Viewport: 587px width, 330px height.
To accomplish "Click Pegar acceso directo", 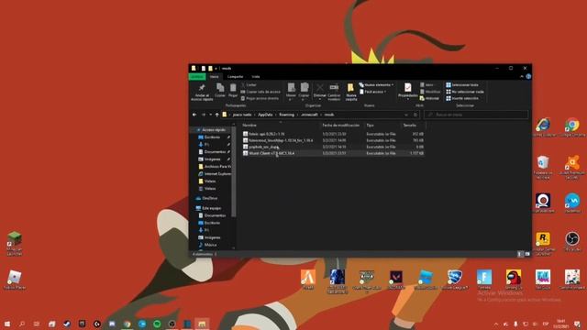I will pyautogui.click(x=260, y=98).
